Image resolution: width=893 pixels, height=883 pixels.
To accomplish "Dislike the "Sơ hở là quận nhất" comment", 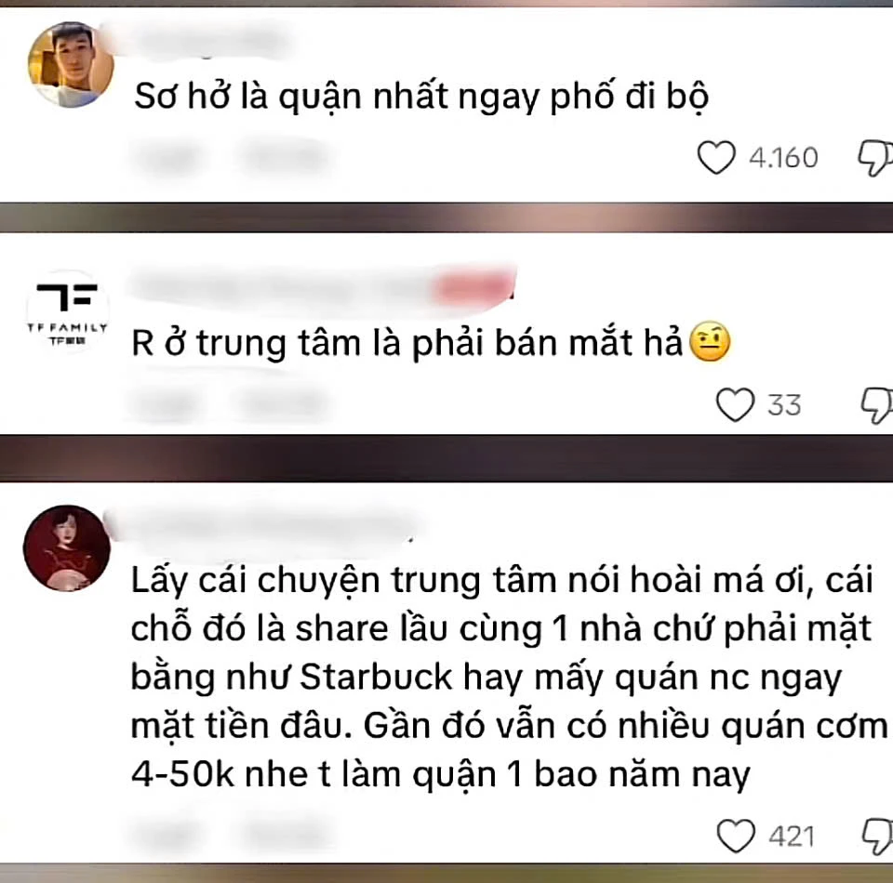I will click(x=876, y=158).
